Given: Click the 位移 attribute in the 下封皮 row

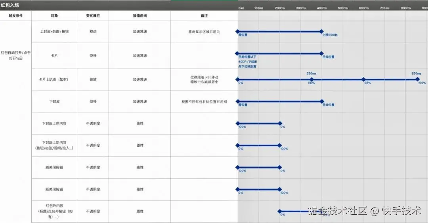Looking at the screenshot, I should 93,102.
